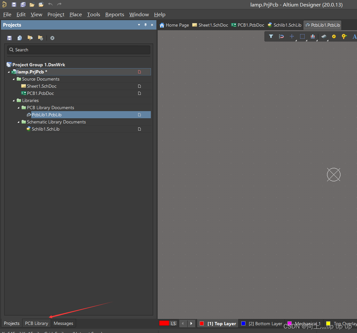Open the Window menu
Image resolution: width=357 pixels, height=333 pixels.
pyautogui.click(x=139, y=15)
